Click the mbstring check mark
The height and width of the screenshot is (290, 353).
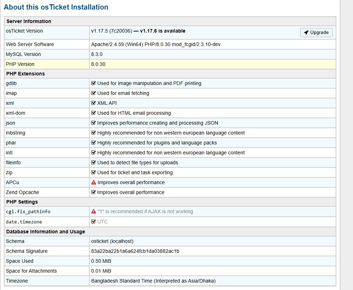coord(94,133)
